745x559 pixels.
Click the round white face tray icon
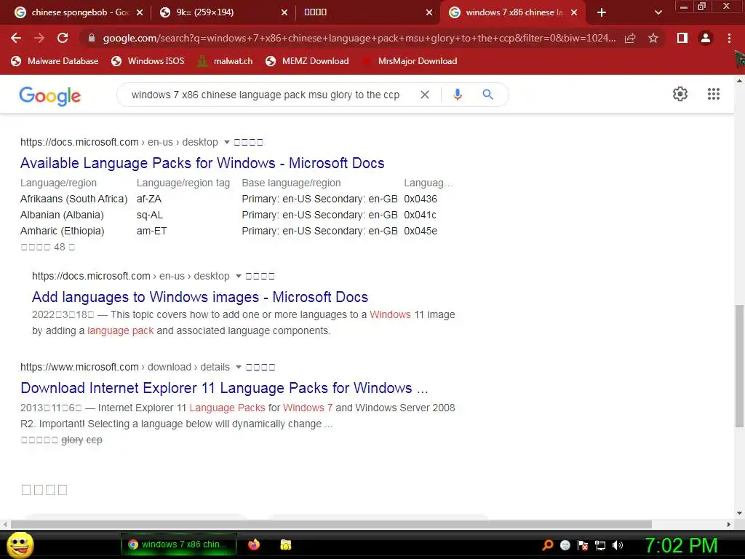pyautogui.click(x=565, y=545)
